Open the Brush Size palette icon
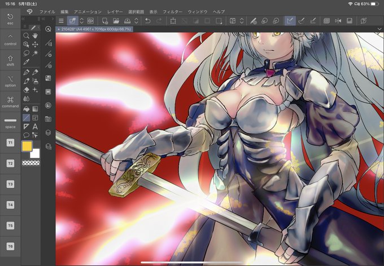Viewport: 384px width, 266px height. coord(48,65)
